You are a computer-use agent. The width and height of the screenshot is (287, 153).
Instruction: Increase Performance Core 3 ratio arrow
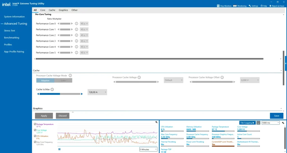point(72,41)
